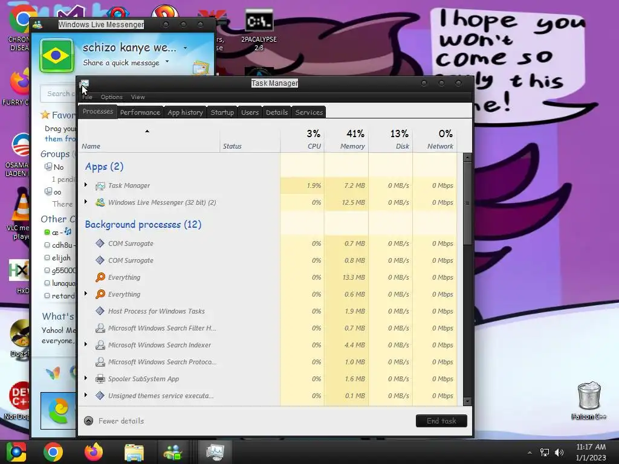Expand the Spooler SubSystem App row
Screen dimensions: 619x464
coord(86,378)
